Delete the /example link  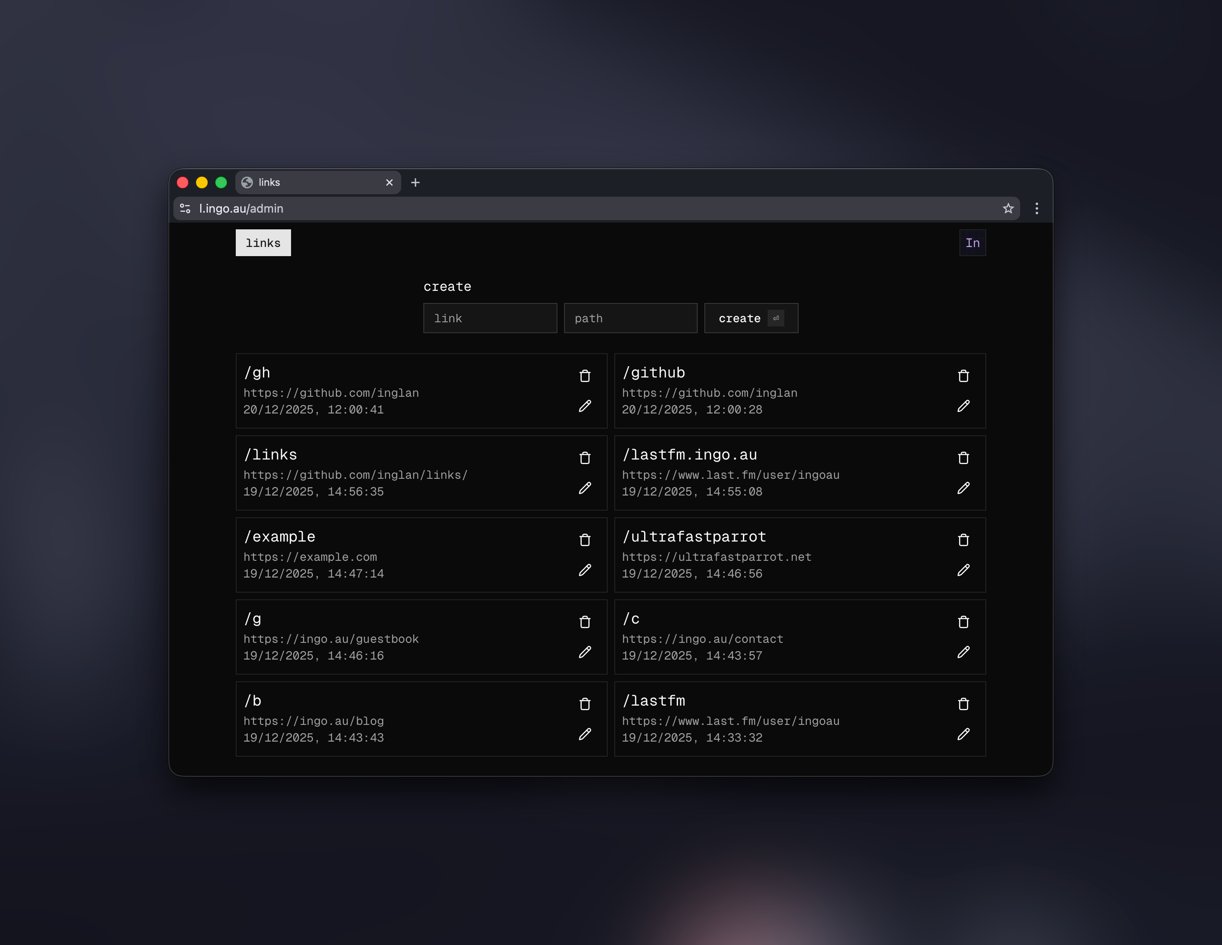[x=585, y=540]
